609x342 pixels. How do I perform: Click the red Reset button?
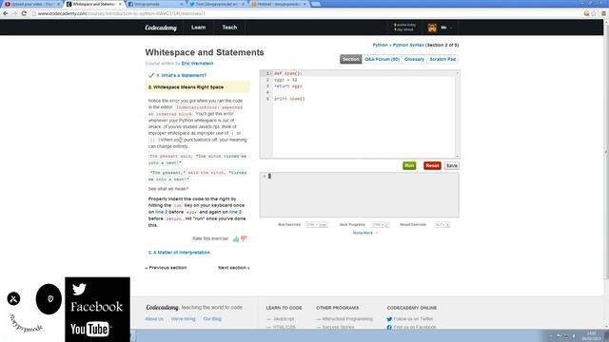[x=432, y=165]
